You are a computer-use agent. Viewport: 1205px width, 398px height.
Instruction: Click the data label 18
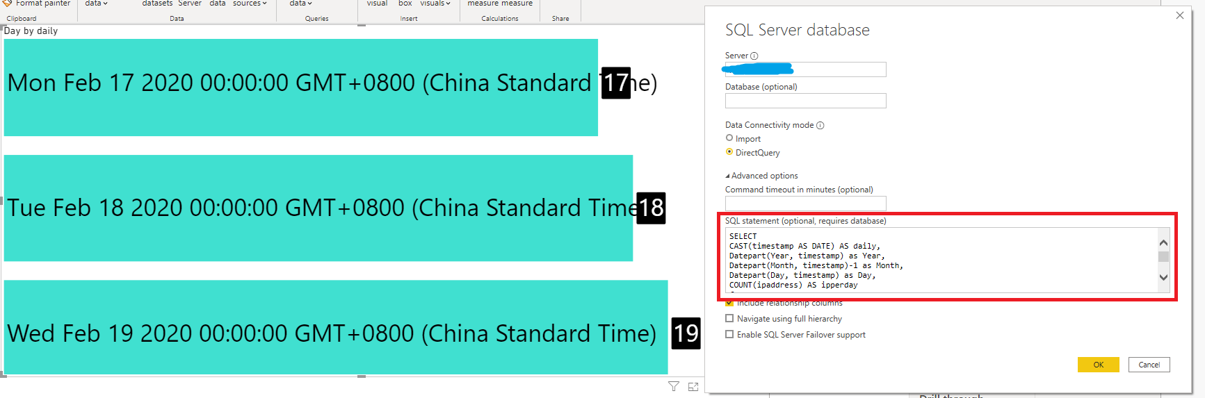pos(651,208)
